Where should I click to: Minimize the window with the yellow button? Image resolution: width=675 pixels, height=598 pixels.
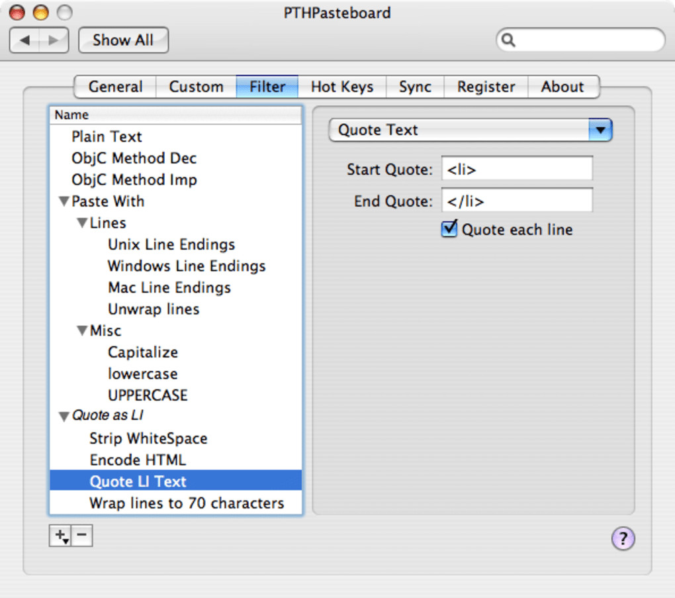click(x=41, y=13)
